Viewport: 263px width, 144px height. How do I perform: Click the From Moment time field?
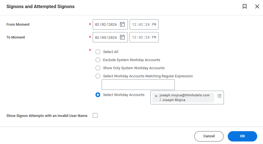144,25
